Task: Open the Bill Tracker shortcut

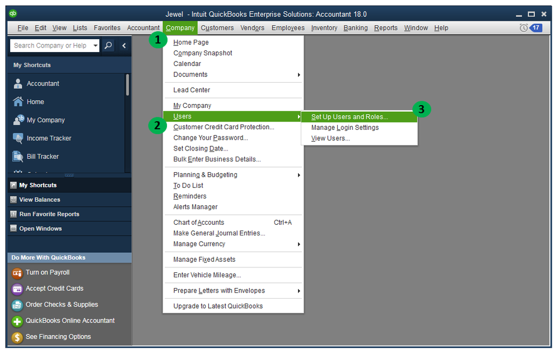Action: pos(43,157)
